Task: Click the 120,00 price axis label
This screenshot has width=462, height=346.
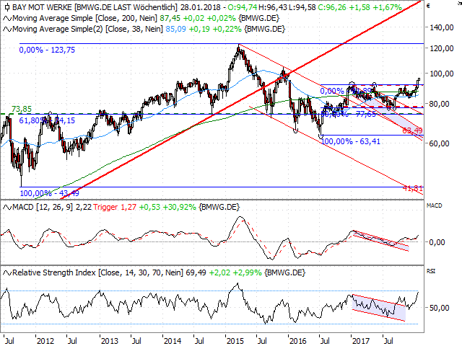Action: (x=442, y=48)
